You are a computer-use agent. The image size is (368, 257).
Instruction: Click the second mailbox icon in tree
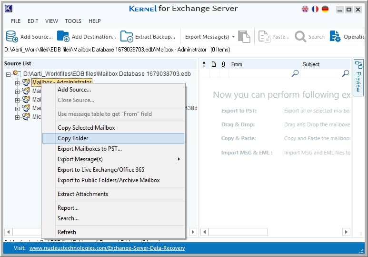pos(26,91)
